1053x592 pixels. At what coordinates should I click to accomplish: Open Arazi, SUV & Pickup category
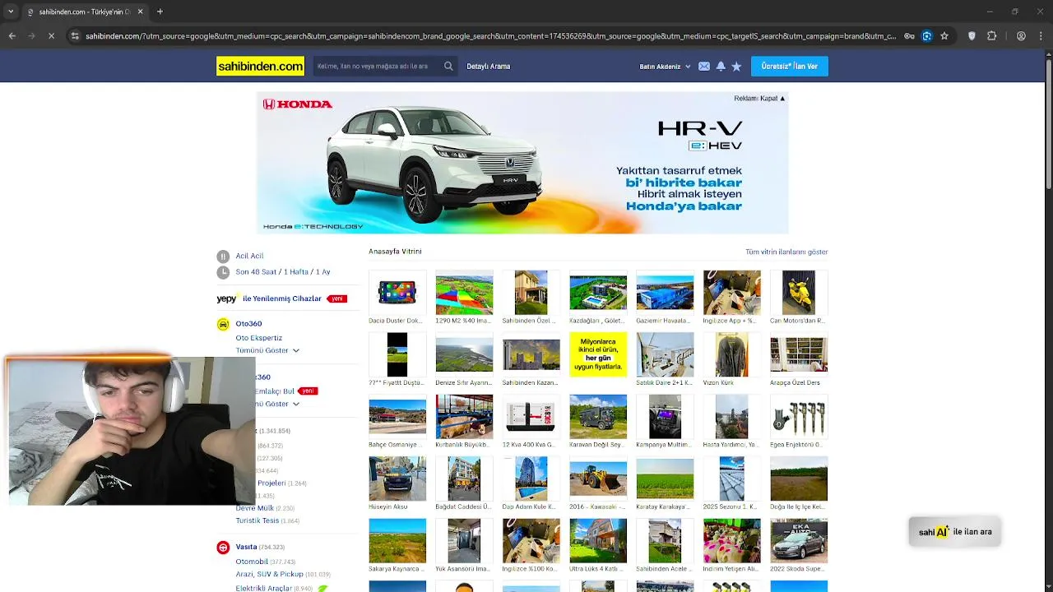pos(269,574)
